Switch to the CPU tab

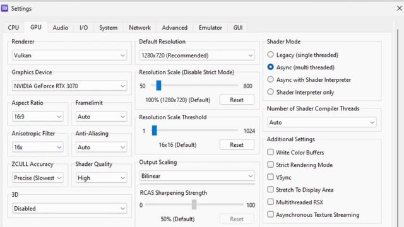click(x=13, y=28)
